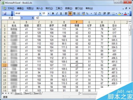Select cell with total 521

[x=114, y=29]
